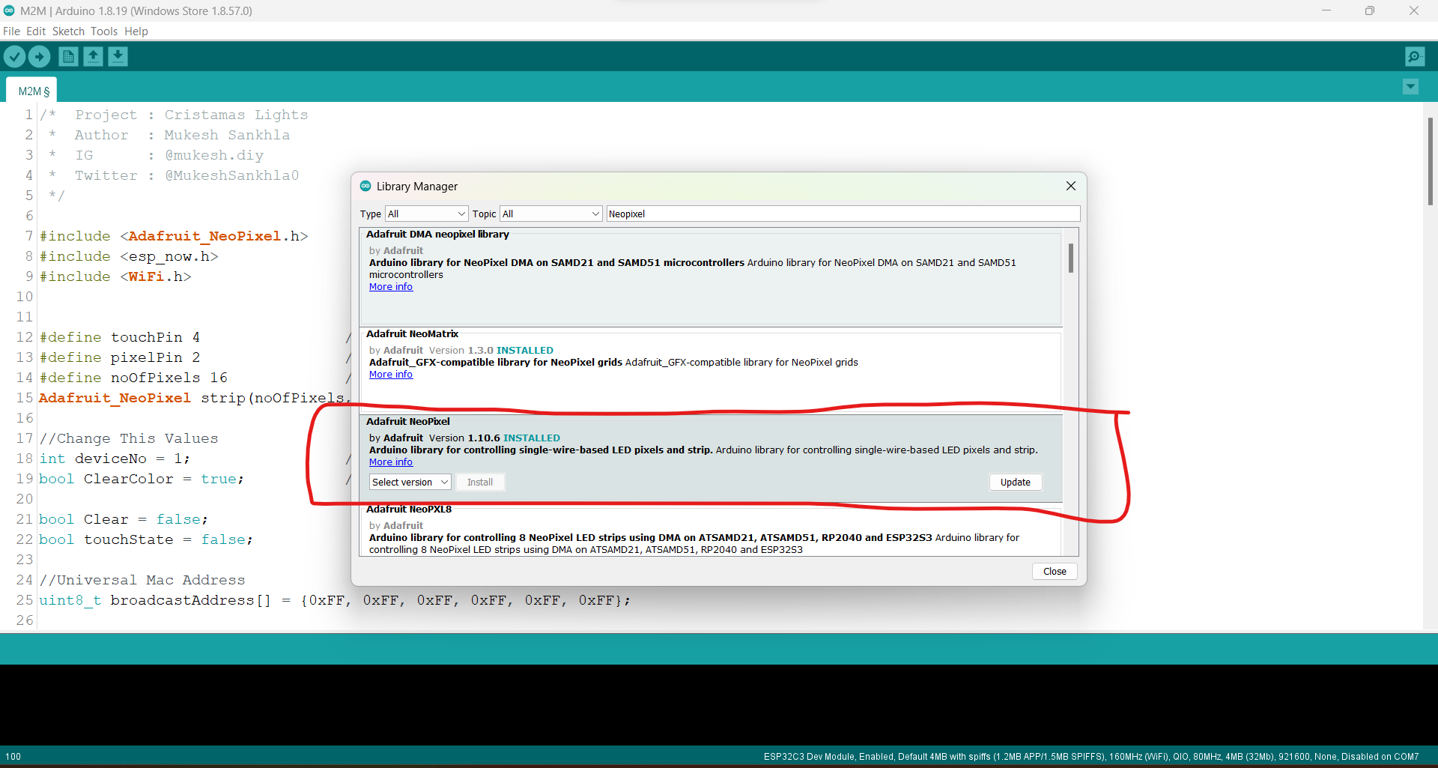This screenshot has width=1438, height=768.
Task: Save the sketch using the down-arrow icon
Action: 118,56
